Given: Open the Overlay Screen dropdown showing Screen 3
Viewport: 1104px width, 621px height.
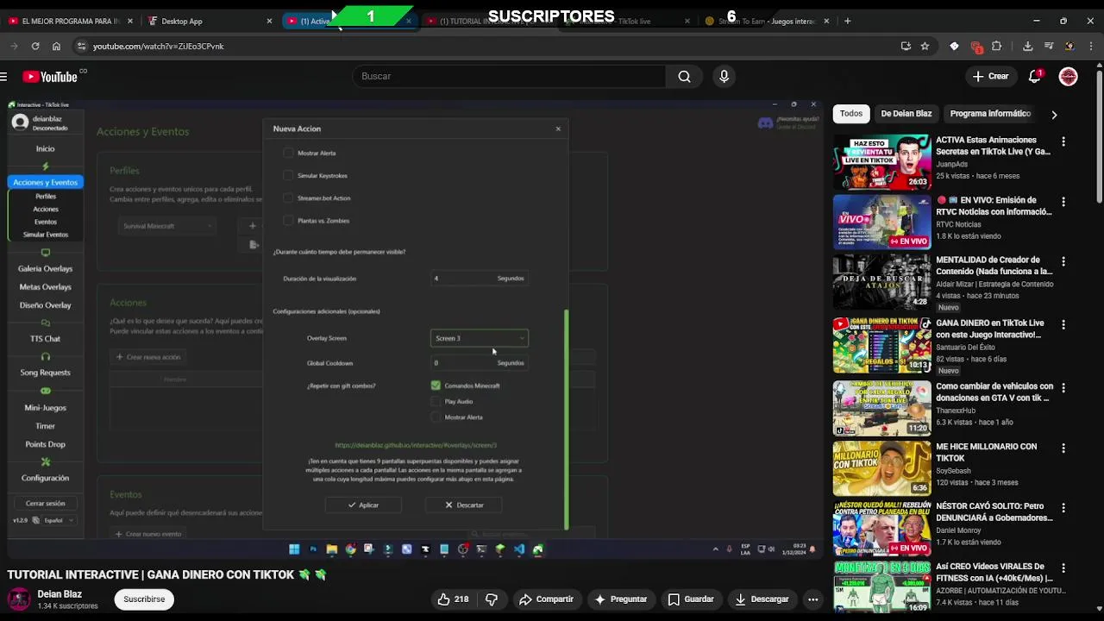Looking at the screenshot, I should (479, 338).
